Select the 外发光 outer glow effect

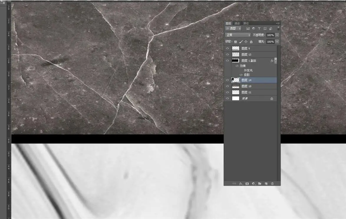click(x=248, y=70)
